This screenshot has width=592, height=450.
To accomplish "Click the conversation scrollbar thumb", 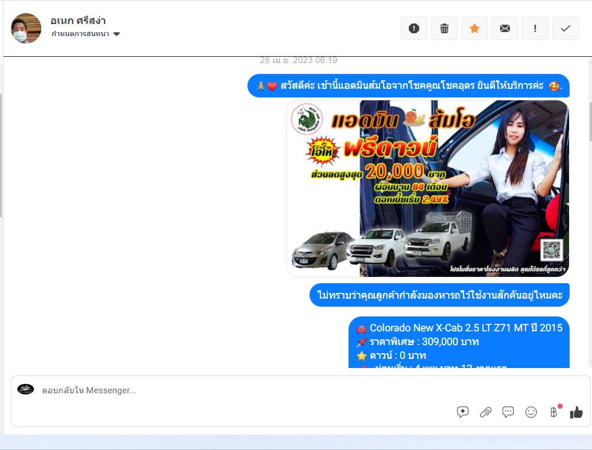I will tap(590, 122).
